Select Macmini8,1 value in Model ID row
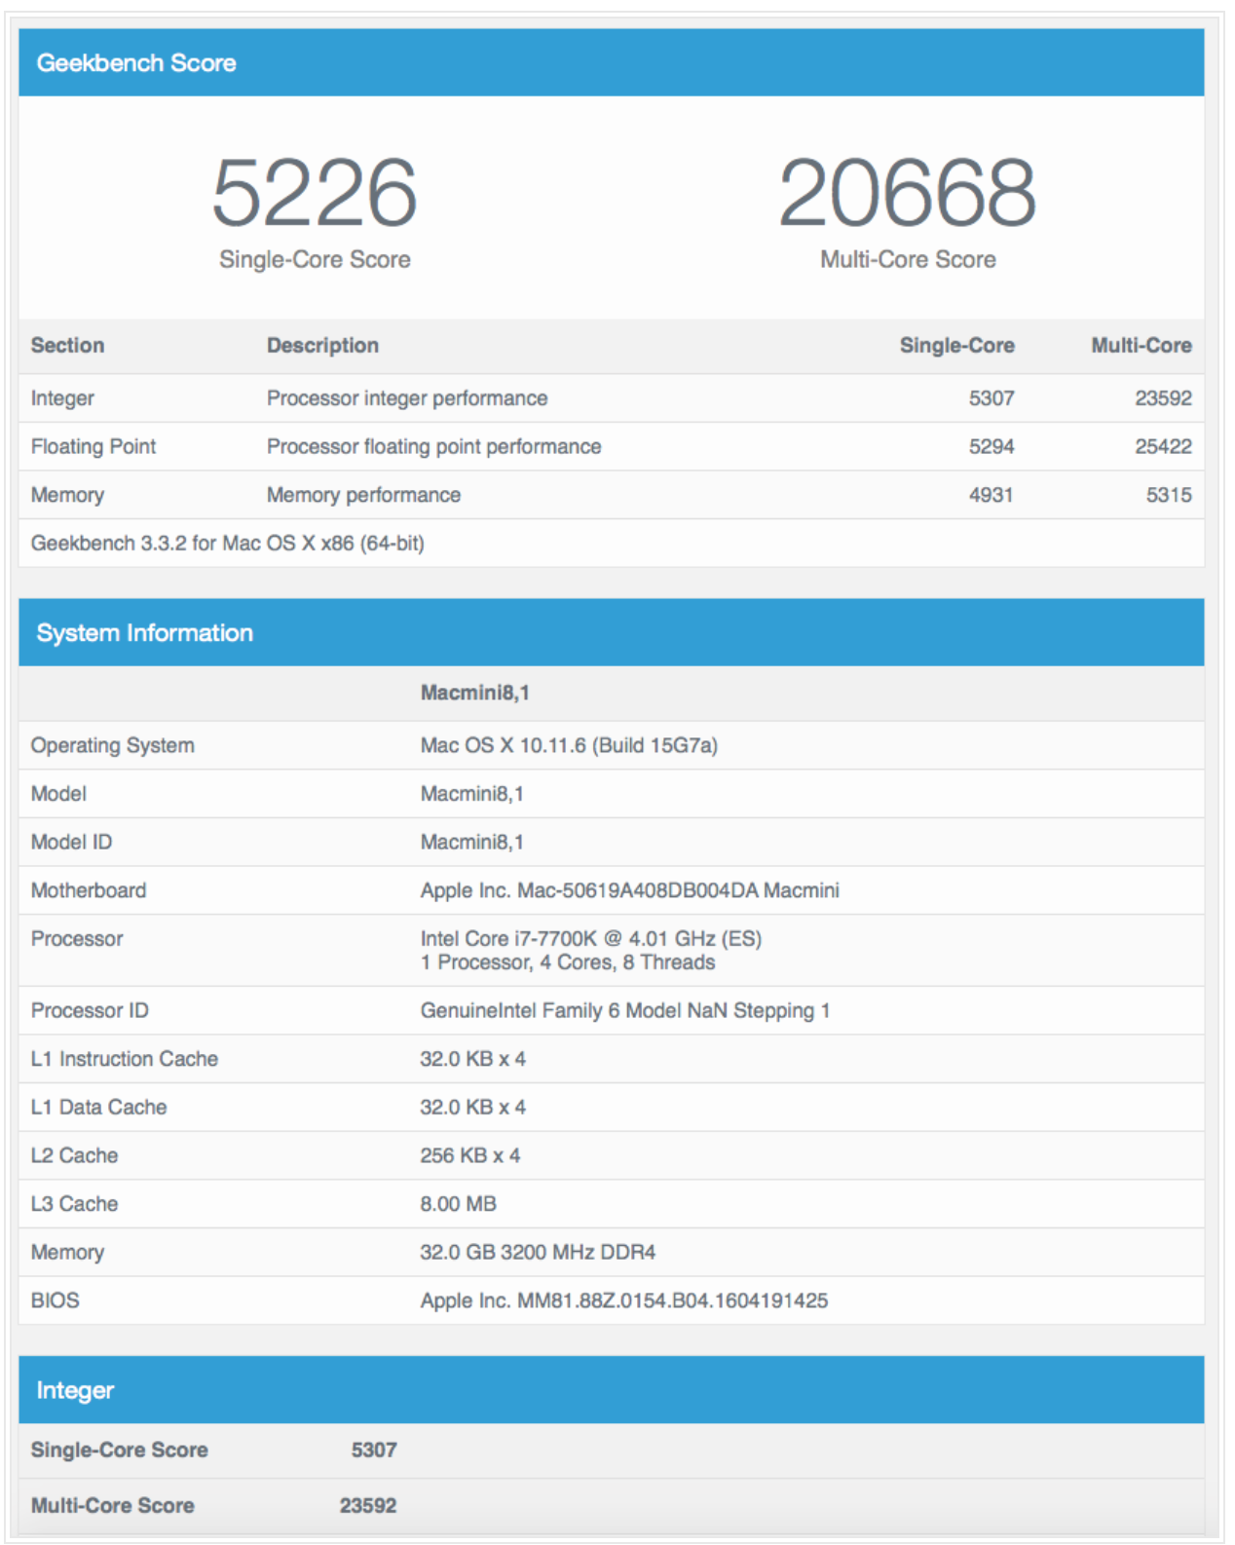The width and height of the screenshot is (1235, 1545). [471, 842]
